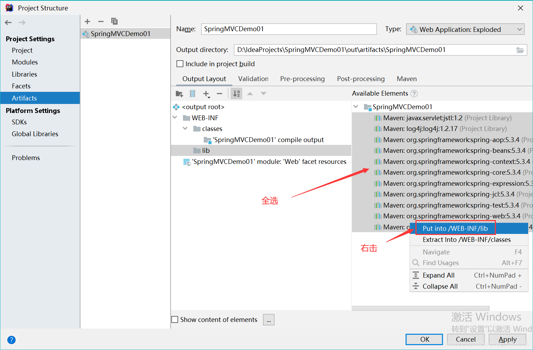Open SDKs platform settings
Viewport: 533px width, 350px height.
[19, 122]
